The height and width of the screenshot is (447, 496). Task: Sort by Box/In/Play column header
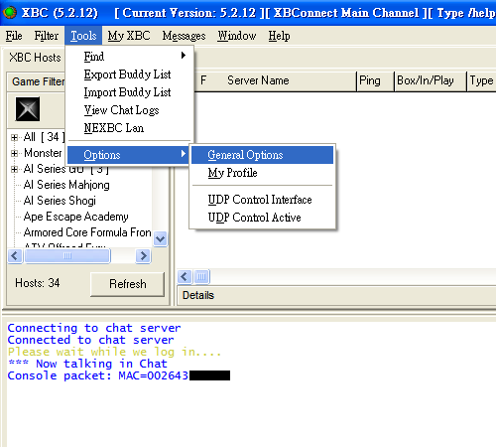[431, 80]
